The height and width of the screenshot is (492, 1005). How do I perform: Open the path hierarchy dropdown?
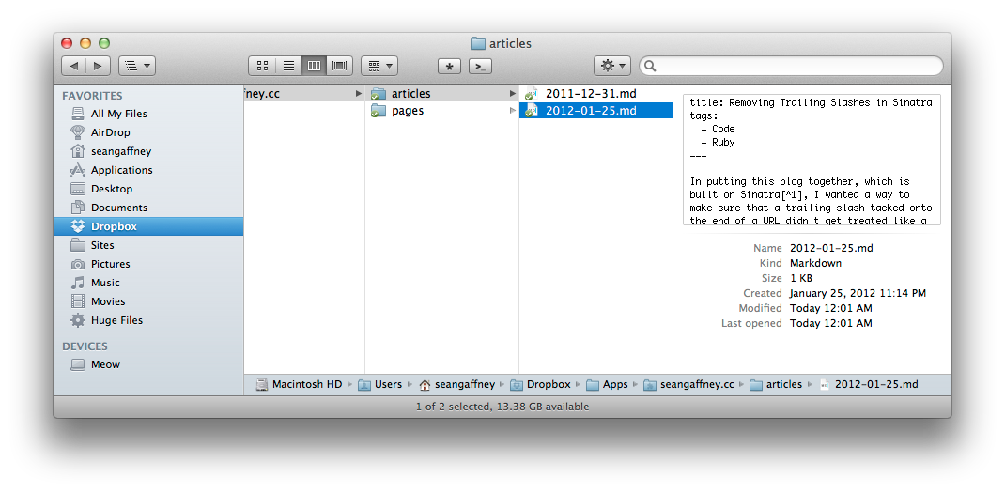click(136, 66)
